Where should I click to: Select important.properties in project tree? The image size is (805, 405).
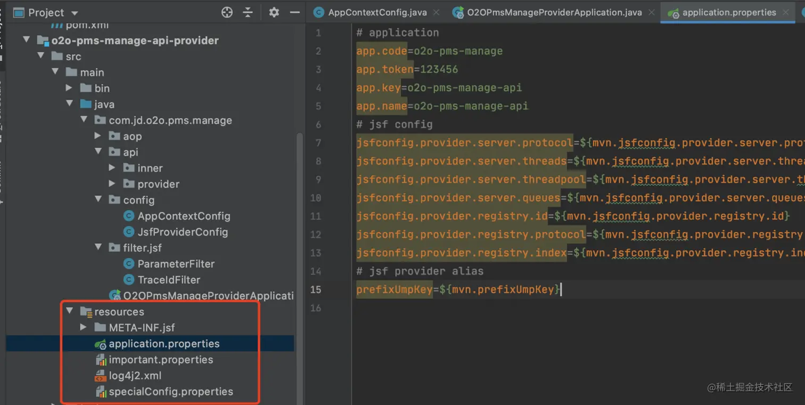point(161,360)
